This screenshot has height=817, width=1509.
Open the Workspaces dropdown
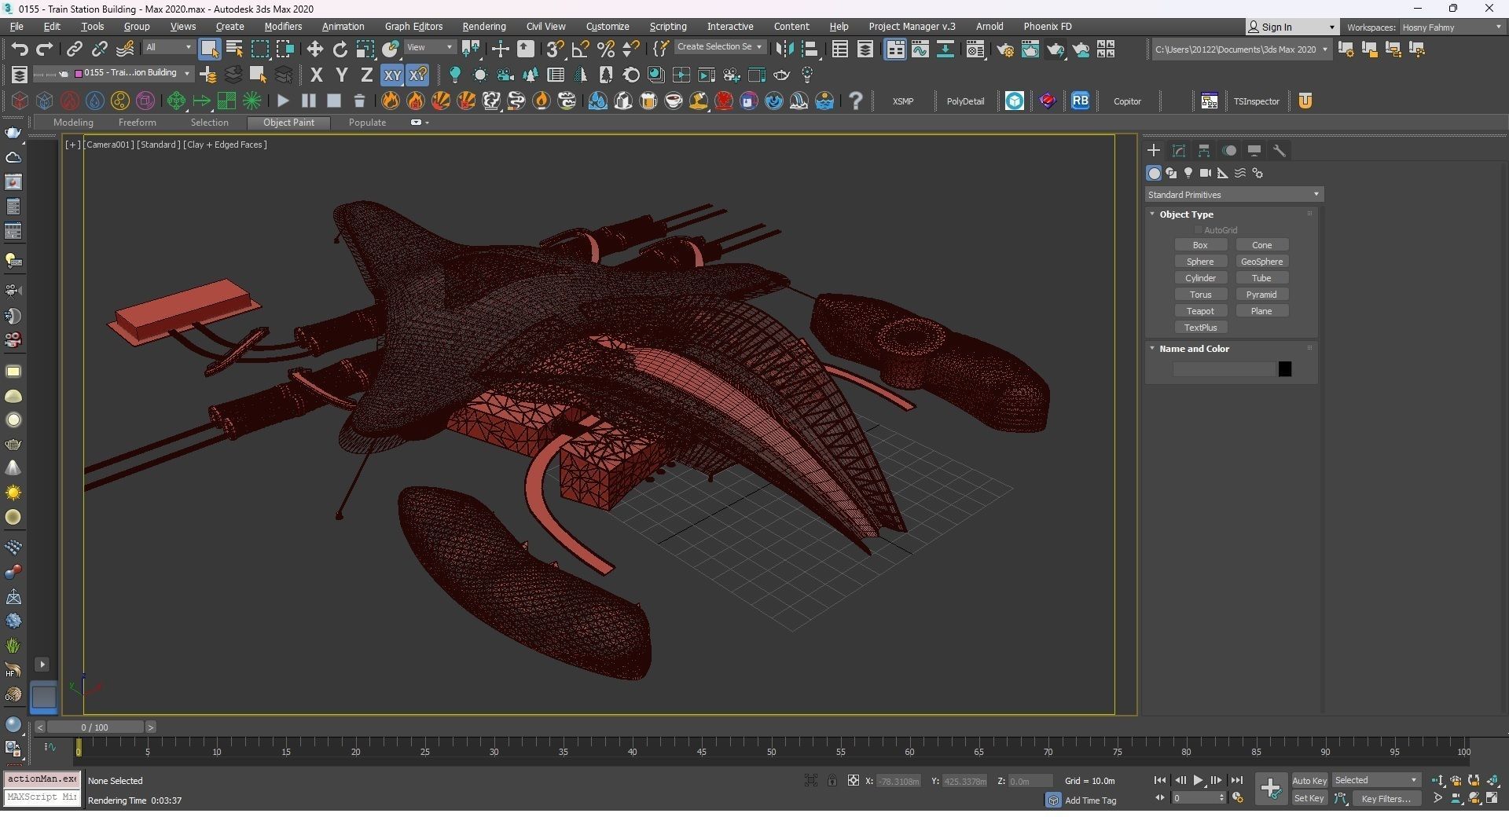(x=1452, y=27)
